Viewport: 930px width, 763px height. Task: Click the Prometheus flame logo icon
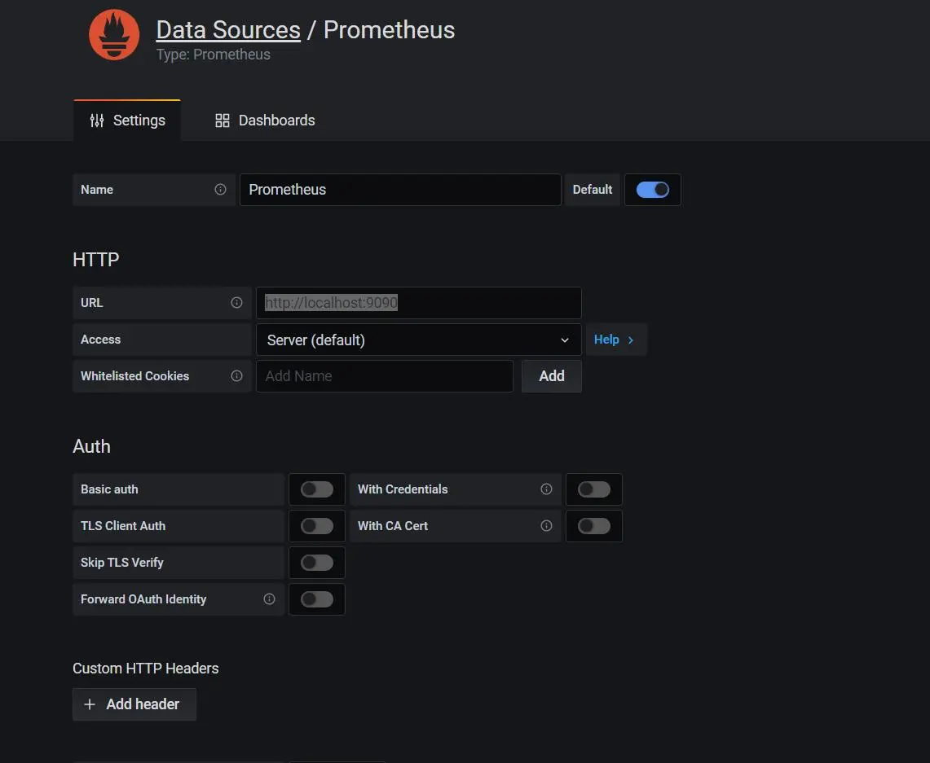point(114,35)
